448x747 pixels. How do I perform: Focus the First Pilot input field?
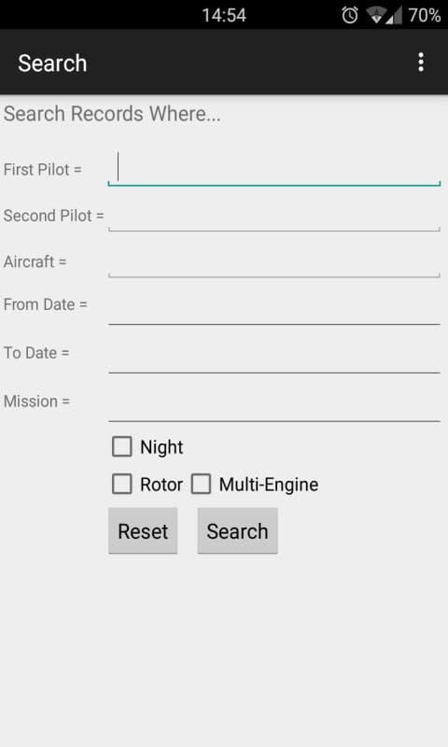273,169
